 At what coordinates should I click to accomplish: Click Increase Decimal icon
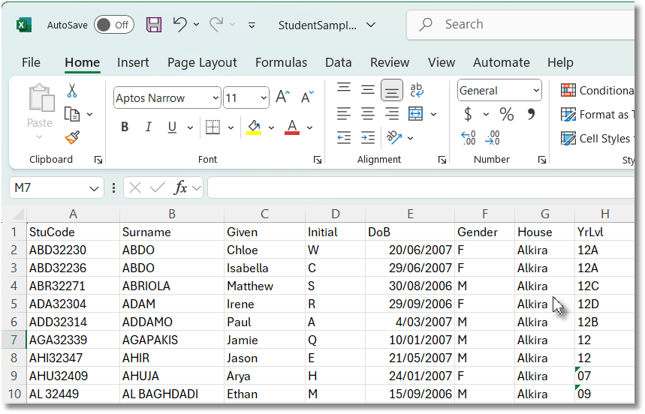469,137
